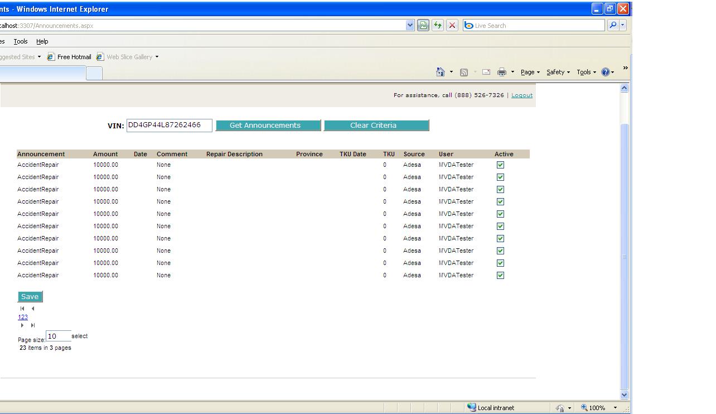Open a new tab with blank tab button
This screenshot has width=716, height=414.
coord(94,73)
